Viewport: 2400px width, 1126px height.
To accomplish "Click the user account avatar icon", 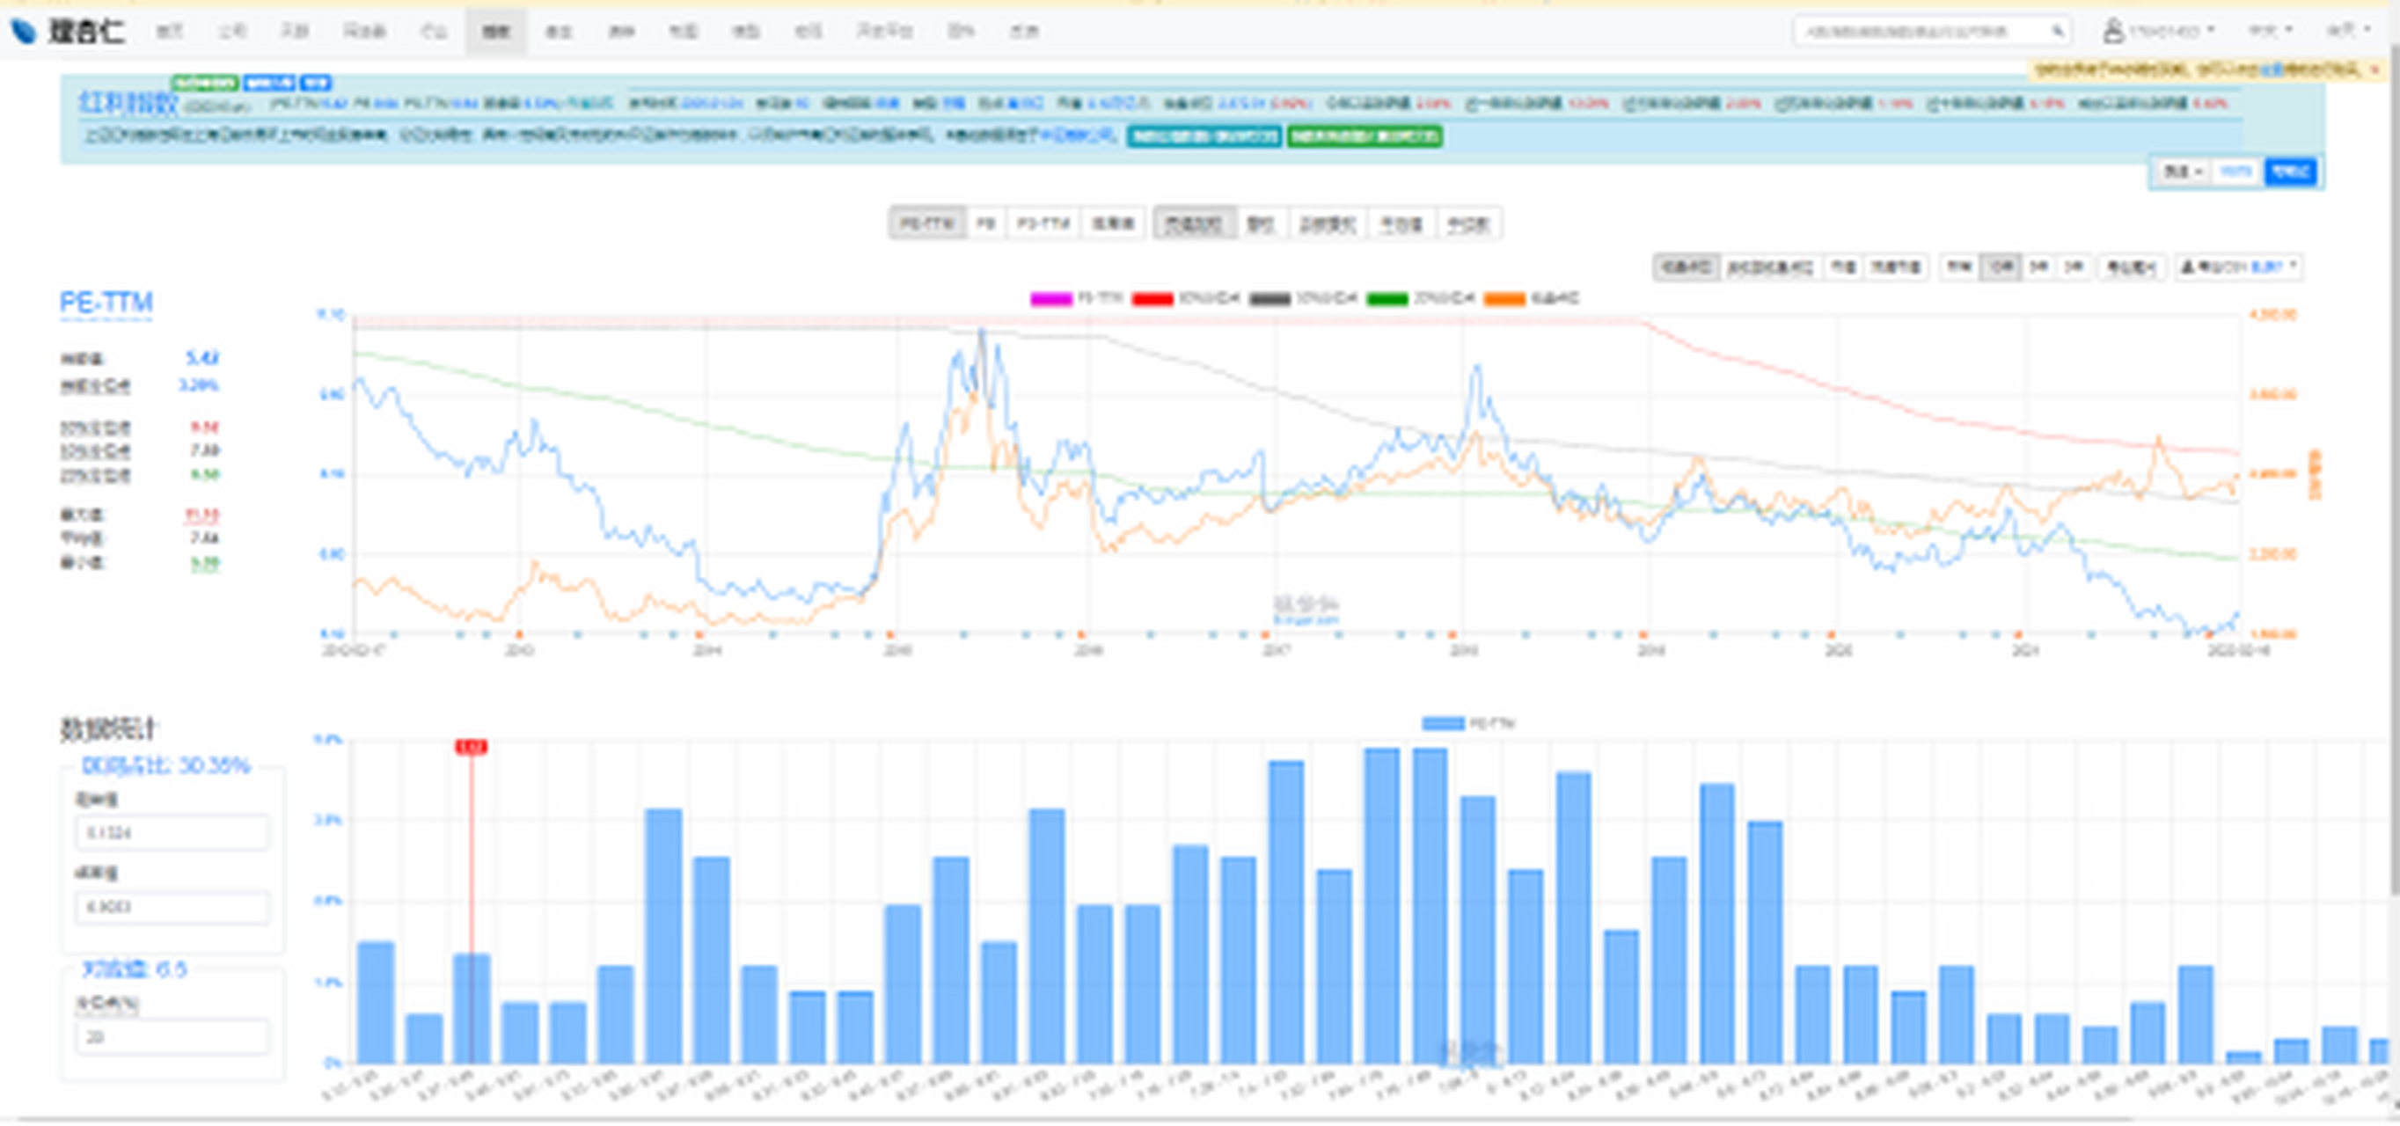I will pyautogui.click(x=2113, y=31).
